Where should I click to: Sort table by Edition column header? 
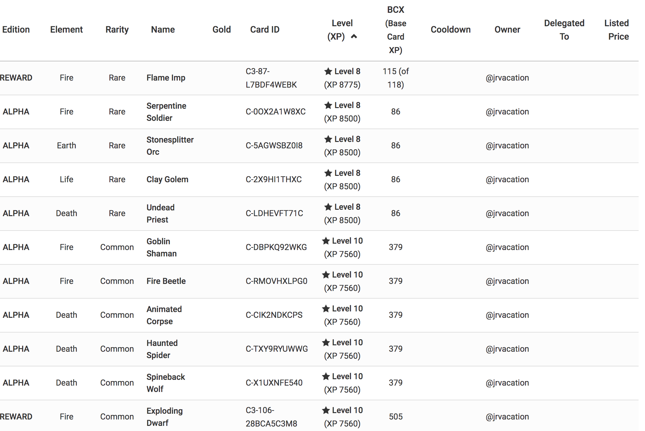[16, 29]
